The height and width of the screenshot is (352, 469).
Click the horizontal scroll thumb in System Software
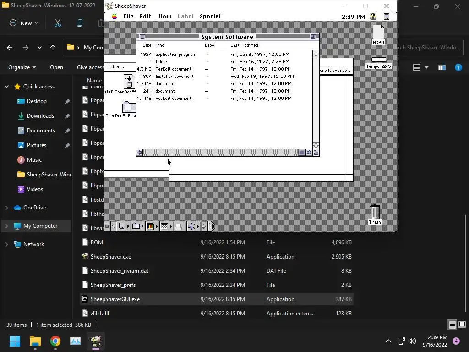pos(301,153)
